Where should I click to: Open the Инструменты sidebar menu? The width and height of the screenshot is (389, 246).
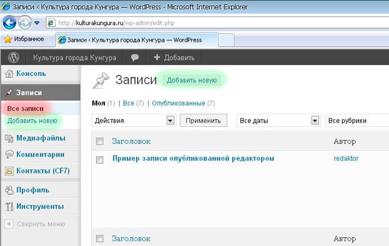click(40, 206)
